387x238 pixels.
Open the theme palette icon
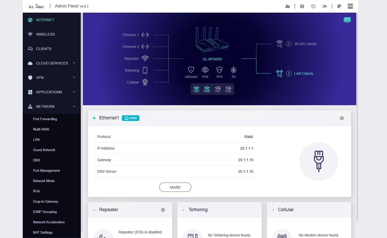pyautogui.click(x=339, y=6)
